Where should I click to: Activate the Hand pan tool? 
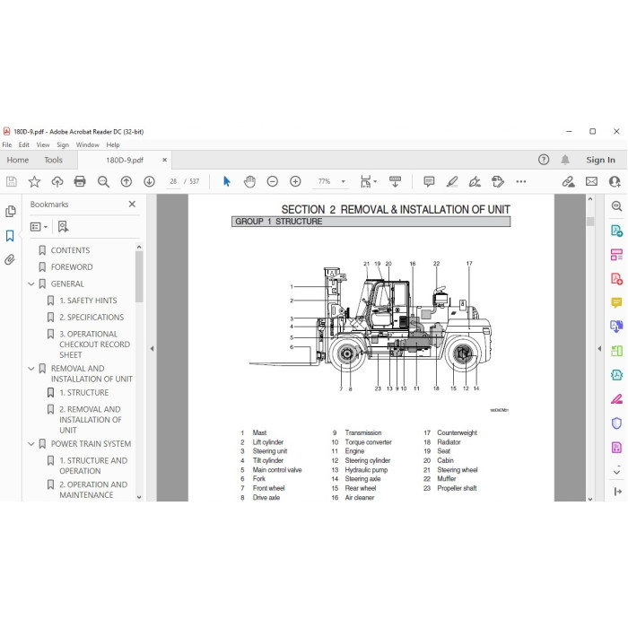tap(249, 182)
